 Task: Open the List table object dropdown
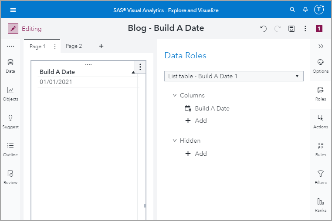[x=234, y=76]
